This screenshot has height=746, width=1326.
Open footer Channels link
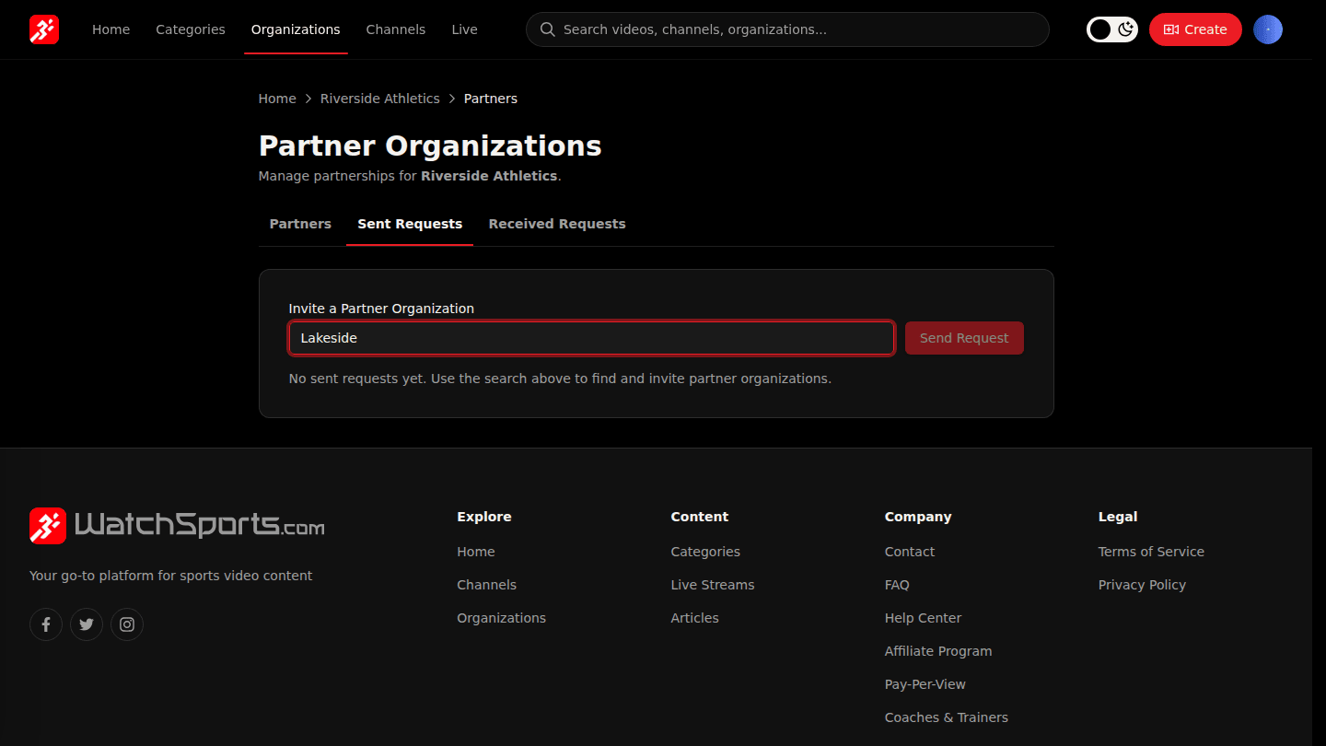[487, 585]
